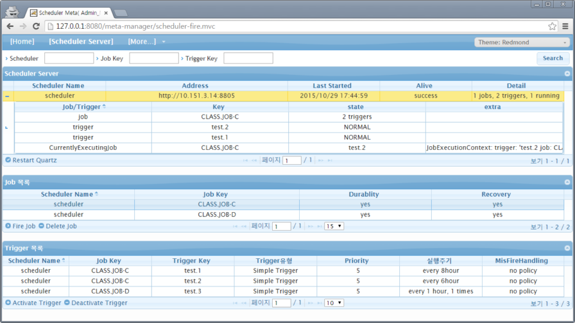Click 'every 1 hour, 1 times' cell

click(x=441, y=291)
